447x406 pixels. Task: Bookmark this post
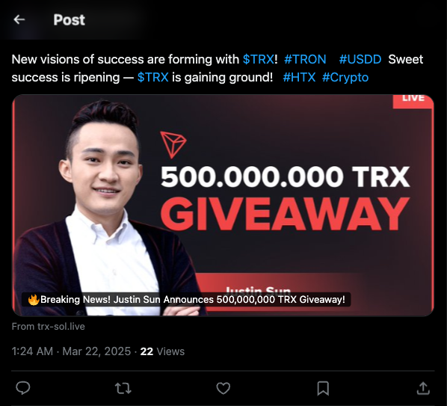click(323, 388)
